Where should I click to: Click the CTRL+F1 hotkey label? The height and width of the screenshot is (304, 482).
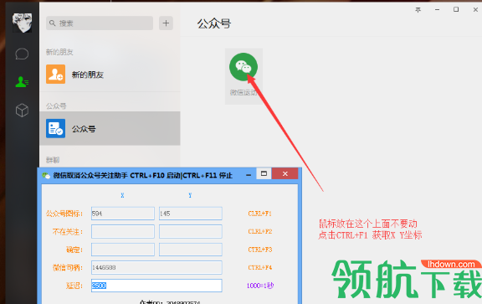click(x=260, y=214)
